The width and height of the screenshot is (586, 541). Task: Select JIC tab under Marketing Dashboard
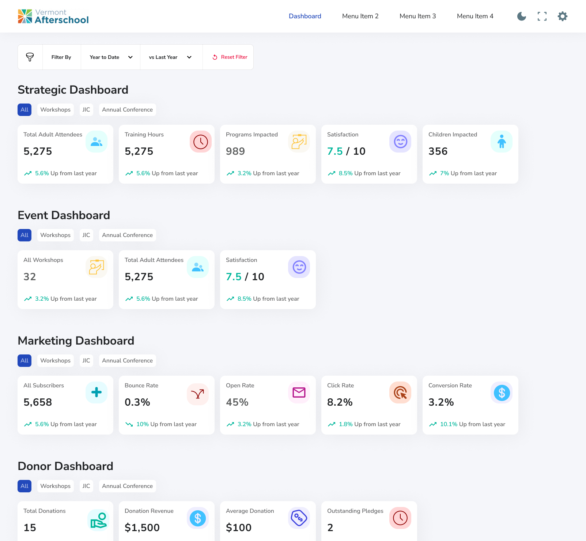(x=86, y=361)
